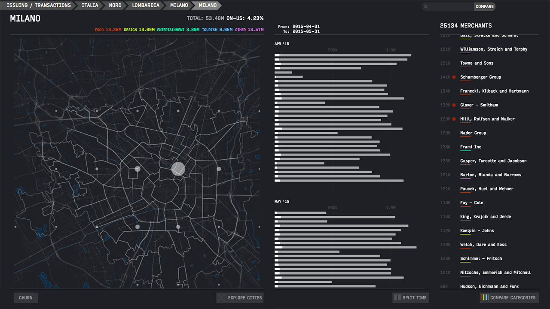Screen dimensions: 550x309
Task: Select merchant Nader Group
Action: click(473, 133)
